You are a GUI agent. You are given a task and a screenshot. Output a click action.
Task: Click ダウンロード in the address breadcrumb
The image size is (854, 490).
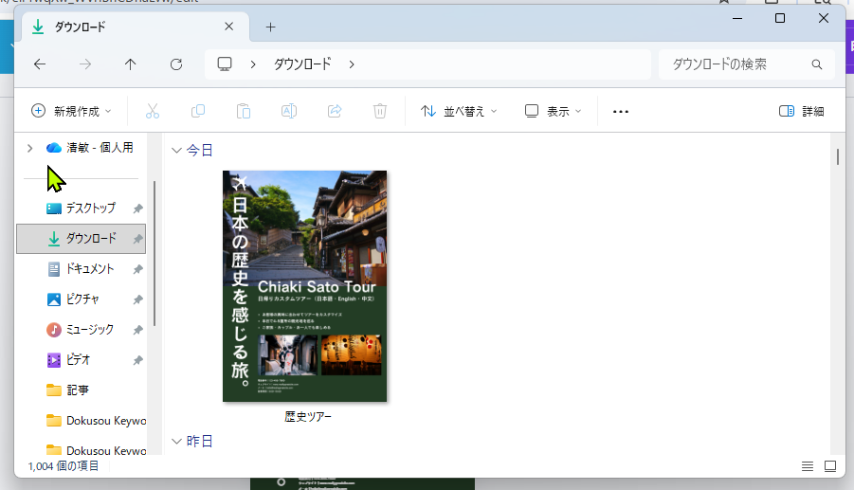click(x=302, y=64)
